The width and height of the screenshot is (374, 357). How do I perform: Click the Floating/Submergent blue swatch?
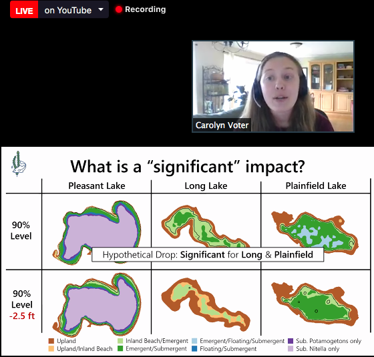194,348
